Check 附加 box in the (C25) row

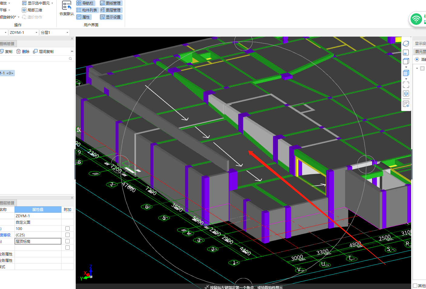click(x=68, y=235)
